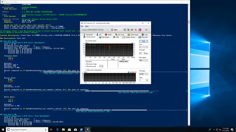Image resolution: width=236 pixels, height=132 pixels.
Task: Switch to PowerShell window on the taskbar
Action: [x=81, y=129]
